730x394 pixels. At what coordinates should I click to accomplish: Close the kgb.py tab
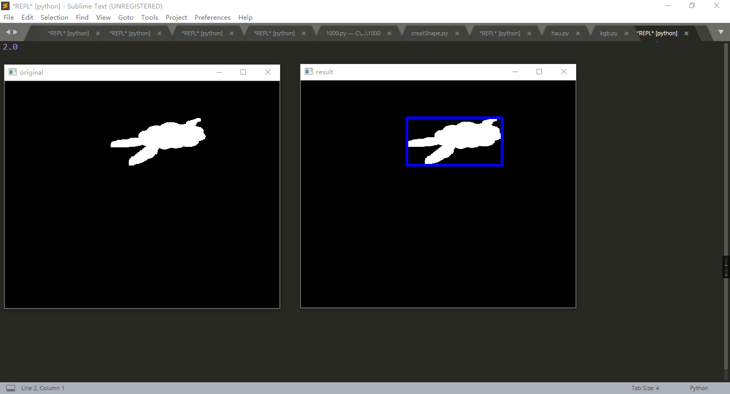tap(626, 33)
